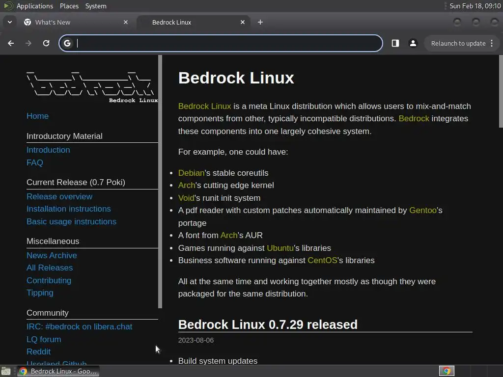Click the Build system updates bullet
The width and height of the screenshot is (503, 377).
(218, 361)
